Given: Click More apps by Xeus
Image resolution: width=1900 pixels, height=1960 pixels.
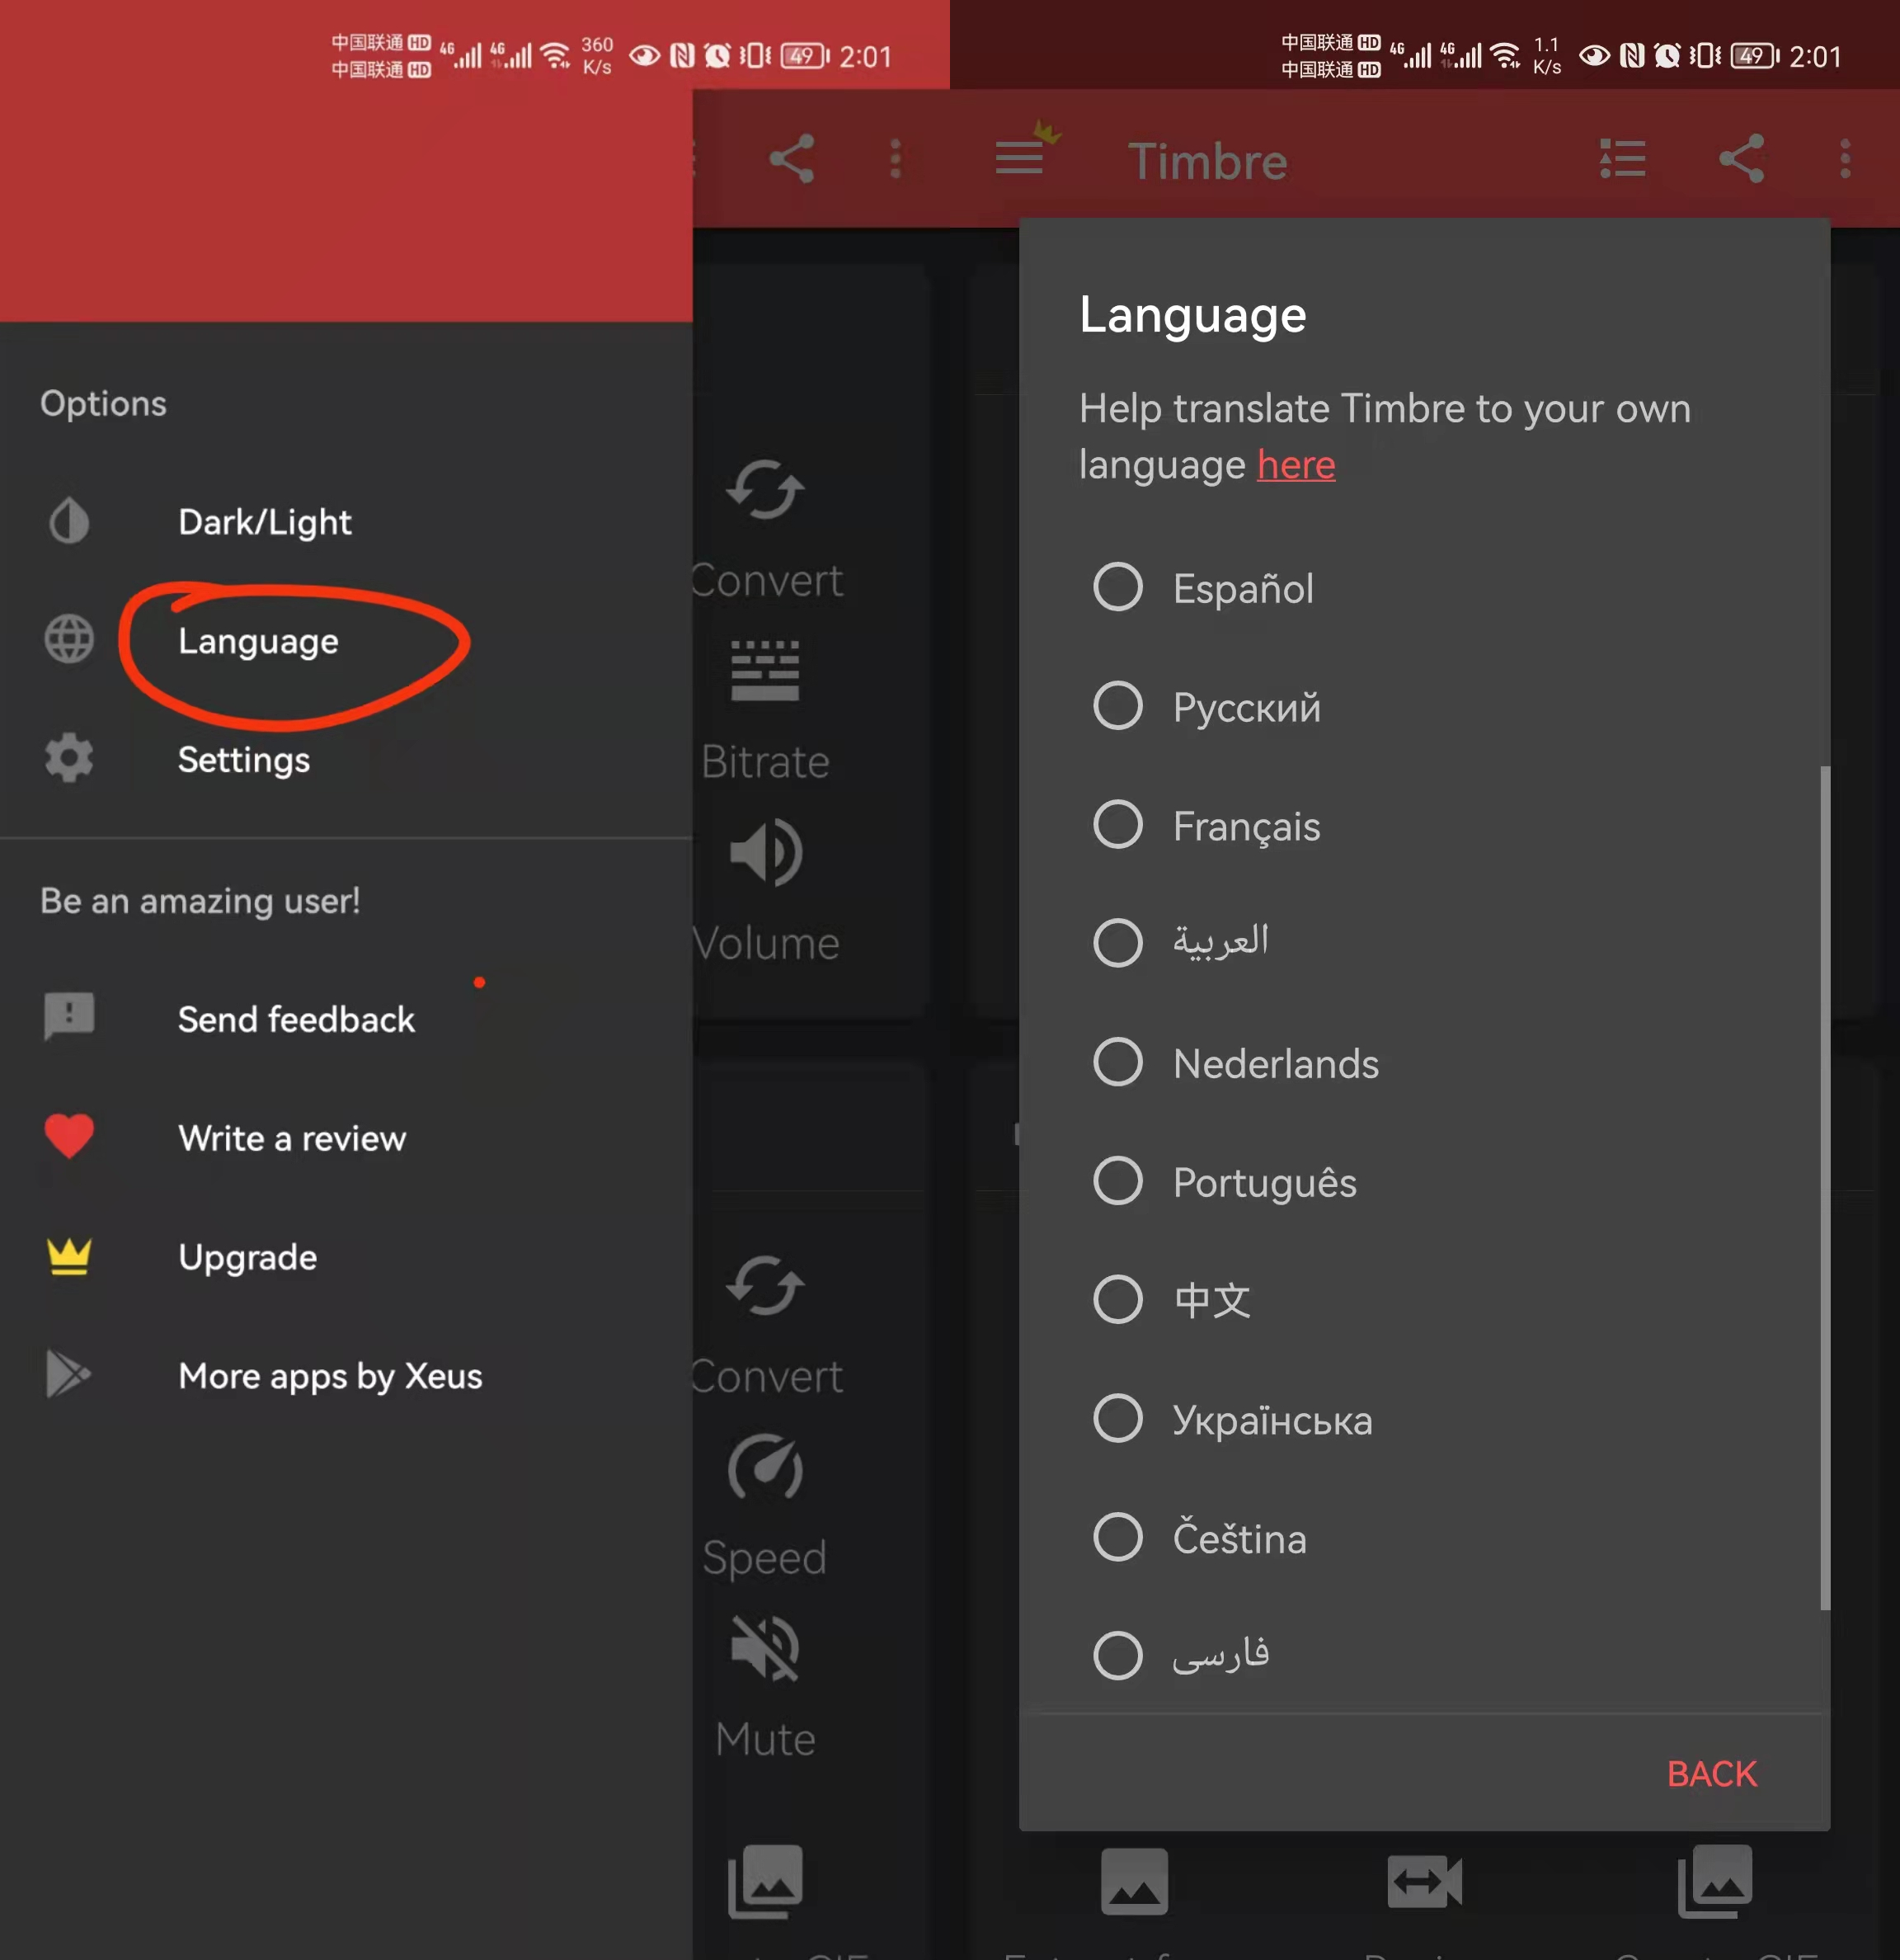Looking at the screenshot, I should pyautogui.click(x=331, y=1375).
